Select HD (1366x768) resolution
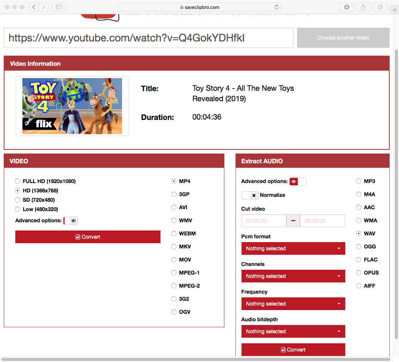The width and height of the screenshot is (399, 362). pos(18,191)
